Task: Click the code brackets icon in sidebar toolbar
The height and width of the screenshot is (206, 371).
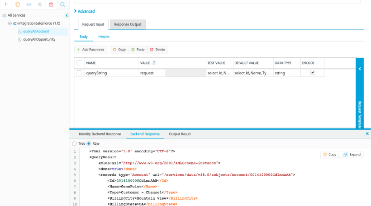Action: tap(29, 5)
